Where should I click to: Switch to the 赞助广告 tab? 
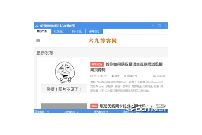[42, 31]
